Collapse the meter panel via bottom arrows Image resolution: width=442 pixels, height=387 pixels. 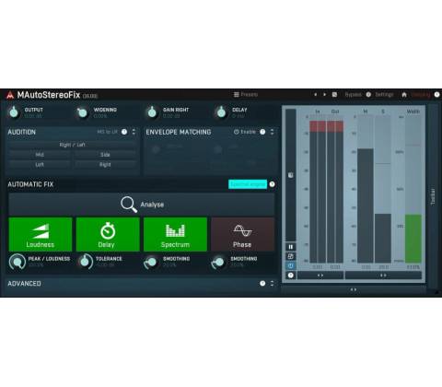click(x=354, y=289)
